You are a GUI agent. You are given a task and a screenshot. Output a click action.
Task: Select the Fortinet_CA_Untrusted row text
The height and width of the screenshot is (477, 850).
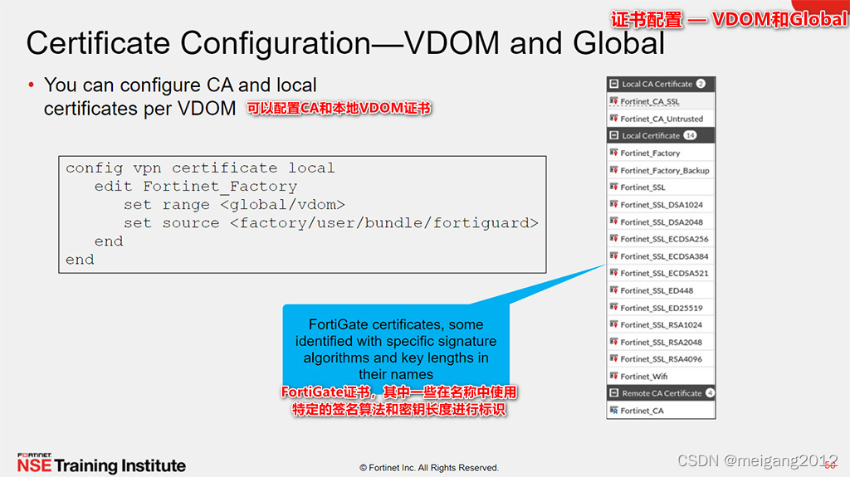(662, 119)
